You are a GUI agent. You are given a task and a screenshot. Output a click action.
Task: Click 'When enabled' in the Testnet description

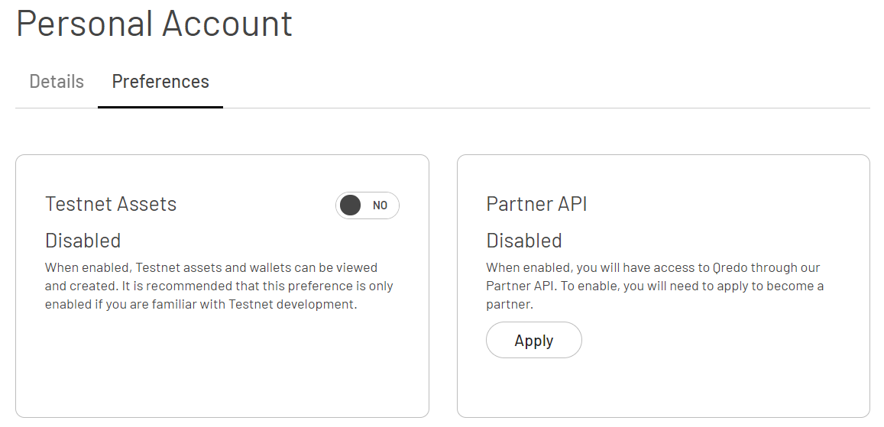point(86,268)
